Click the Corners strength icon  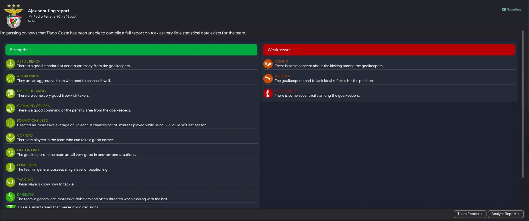click(x=10, y=138)
